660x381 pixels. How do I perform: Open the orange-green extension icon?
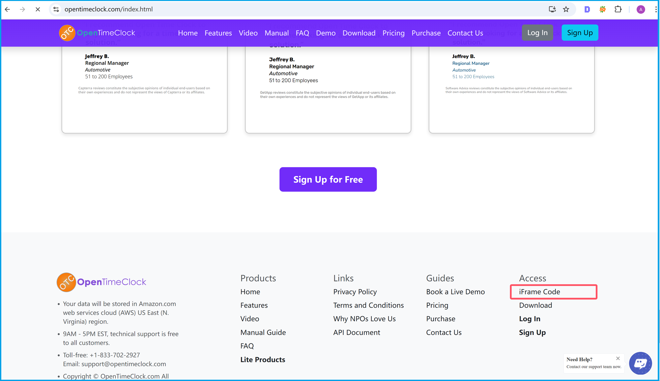tap(602, 9)
